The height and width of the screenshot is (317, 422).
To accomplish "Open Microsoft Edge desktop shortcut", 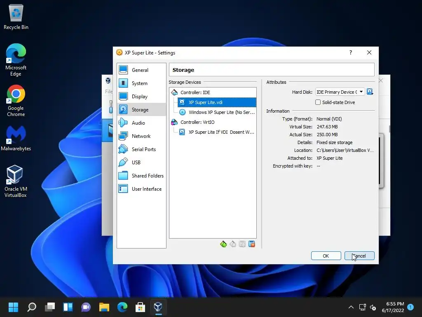I will point(16,60).
